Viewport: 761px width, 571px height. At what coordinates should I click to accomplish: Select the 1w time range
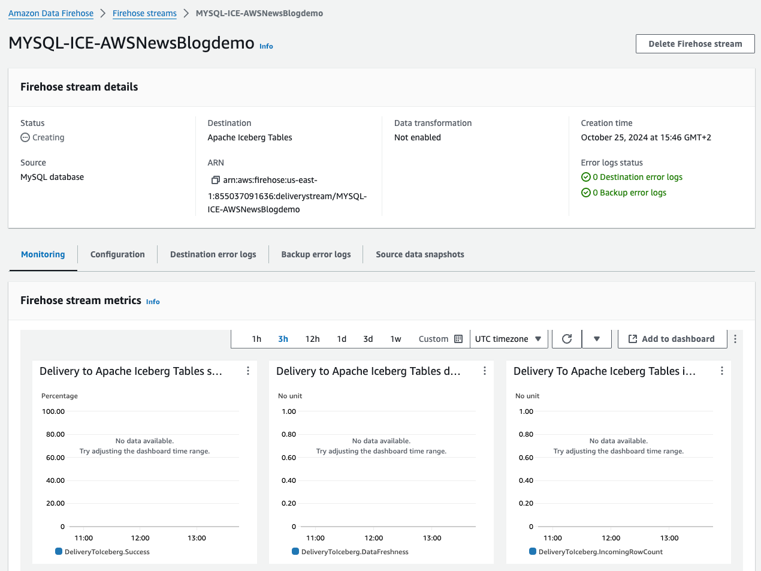[x=395, y=339]
